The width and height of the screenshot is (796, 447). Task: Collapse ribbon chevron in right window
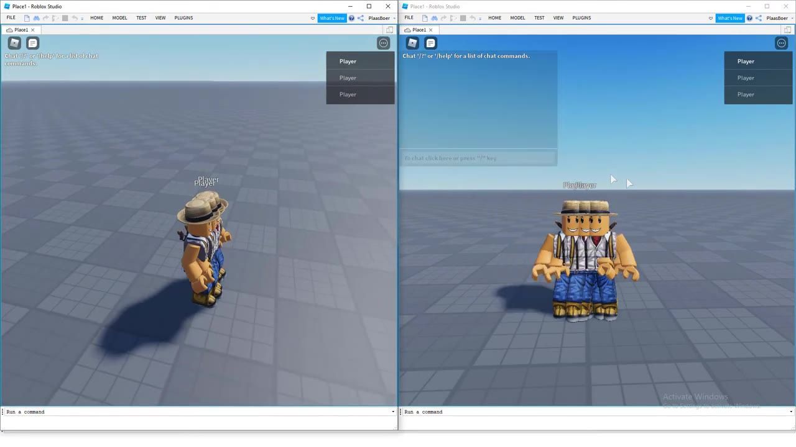(x=711, y=18)
